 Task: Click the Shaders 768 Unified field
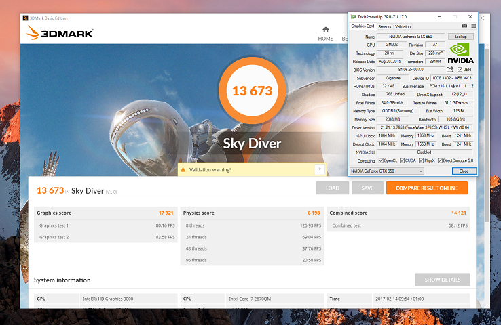click(x=396, y=94)
